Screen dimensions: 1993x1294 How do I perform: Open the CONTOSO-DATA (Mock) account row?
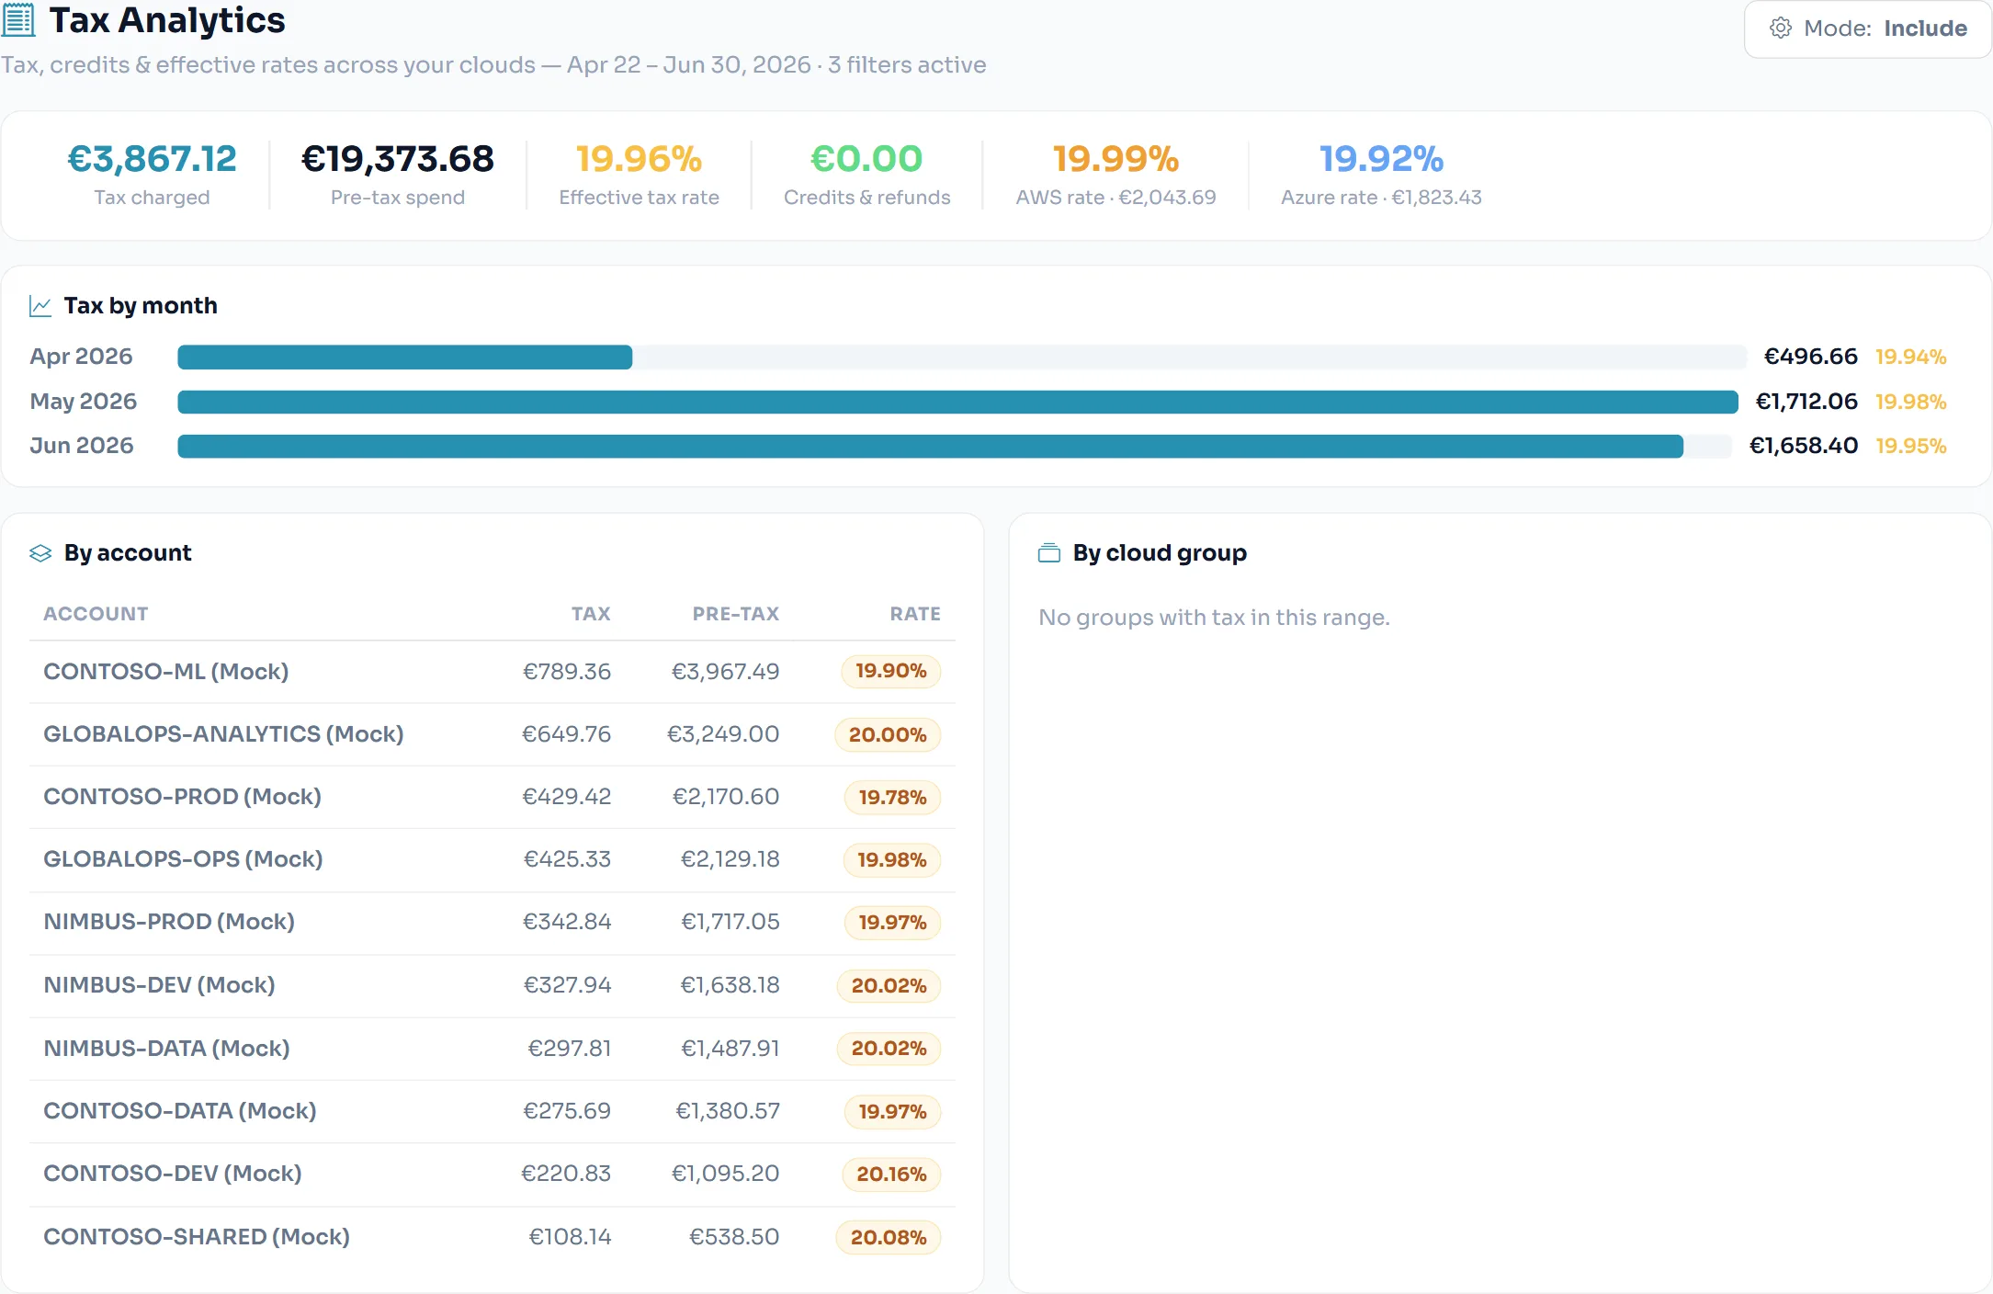point(493,1111)
